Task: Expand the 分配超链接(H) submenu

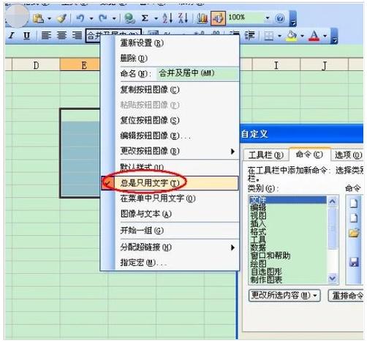Action: tap(232, 248)
